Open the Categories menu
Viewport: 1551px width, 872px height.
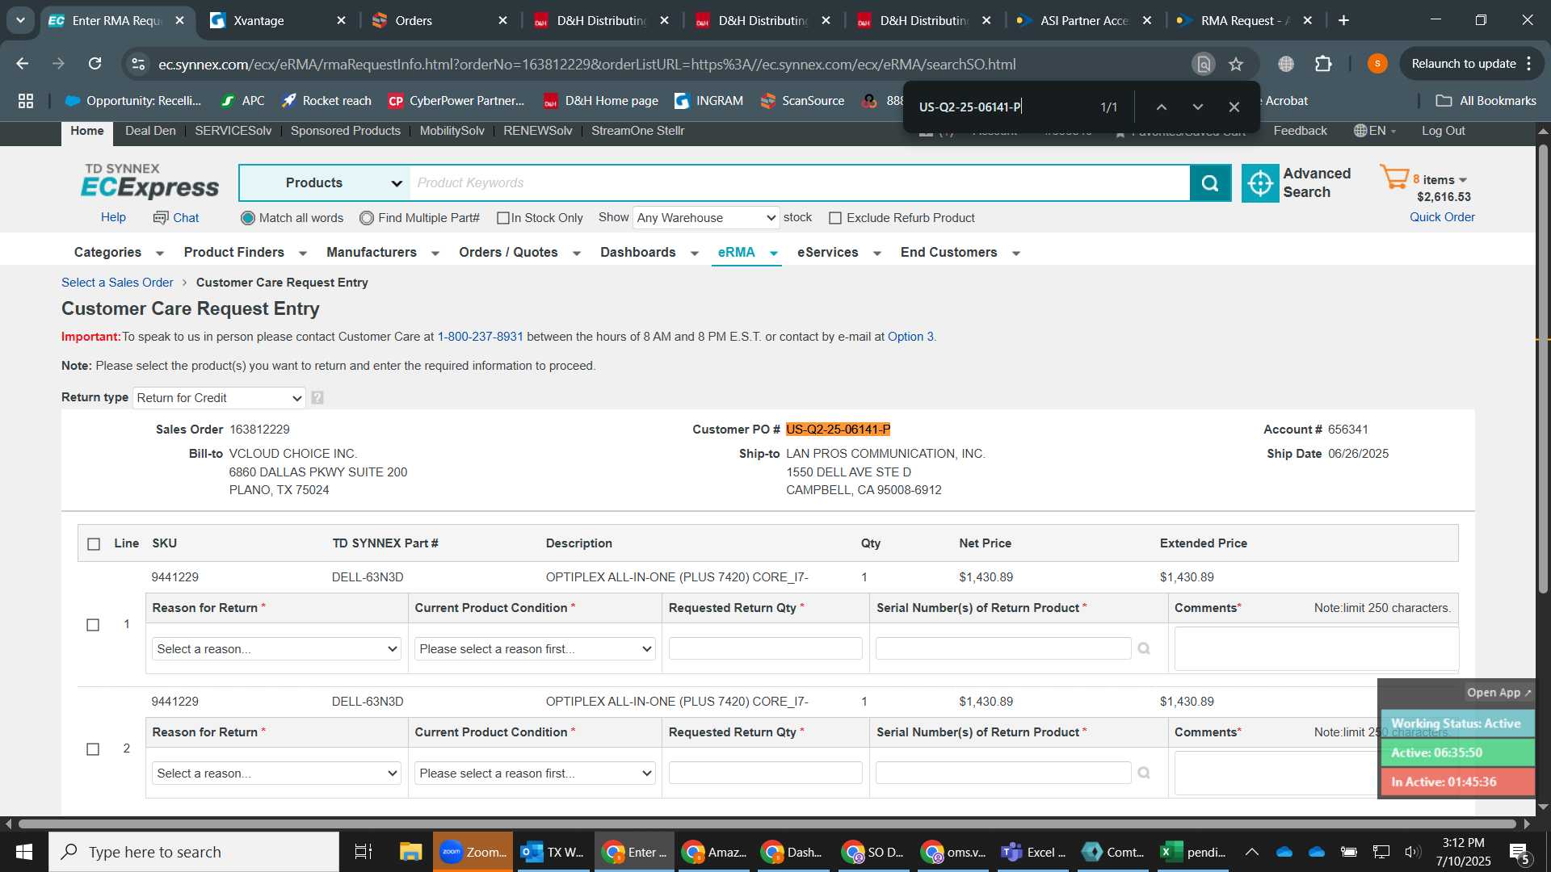119,253
